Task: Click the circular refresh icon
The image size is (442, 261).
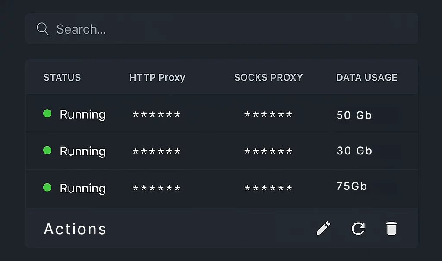Action: [358, 229]
